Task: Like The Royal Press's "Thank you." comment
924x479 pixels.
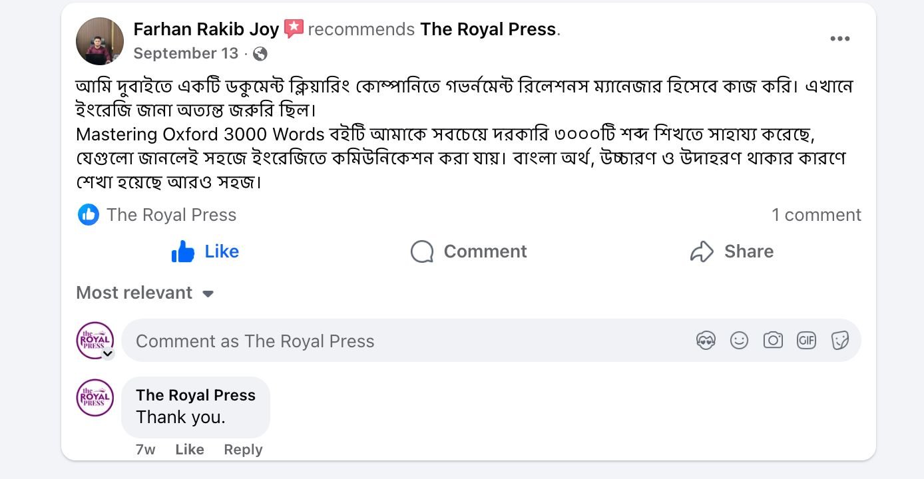Action: click(x=189, y=450)
